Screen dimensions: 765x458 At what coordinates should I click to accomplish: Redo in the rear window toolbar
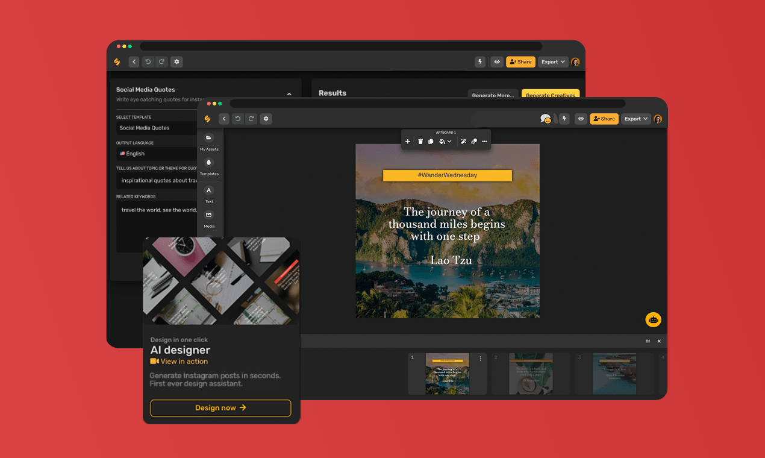[x=161, y=61]
